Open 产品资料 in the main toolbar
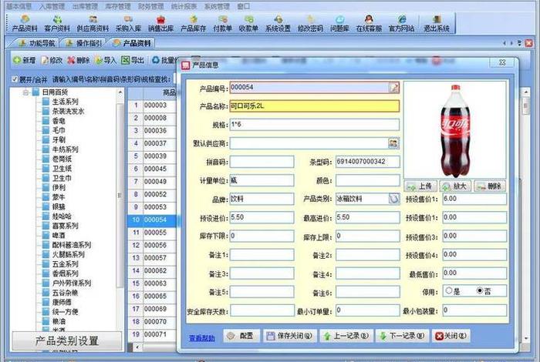Screen dimensions: 540x362 point(25,23)
